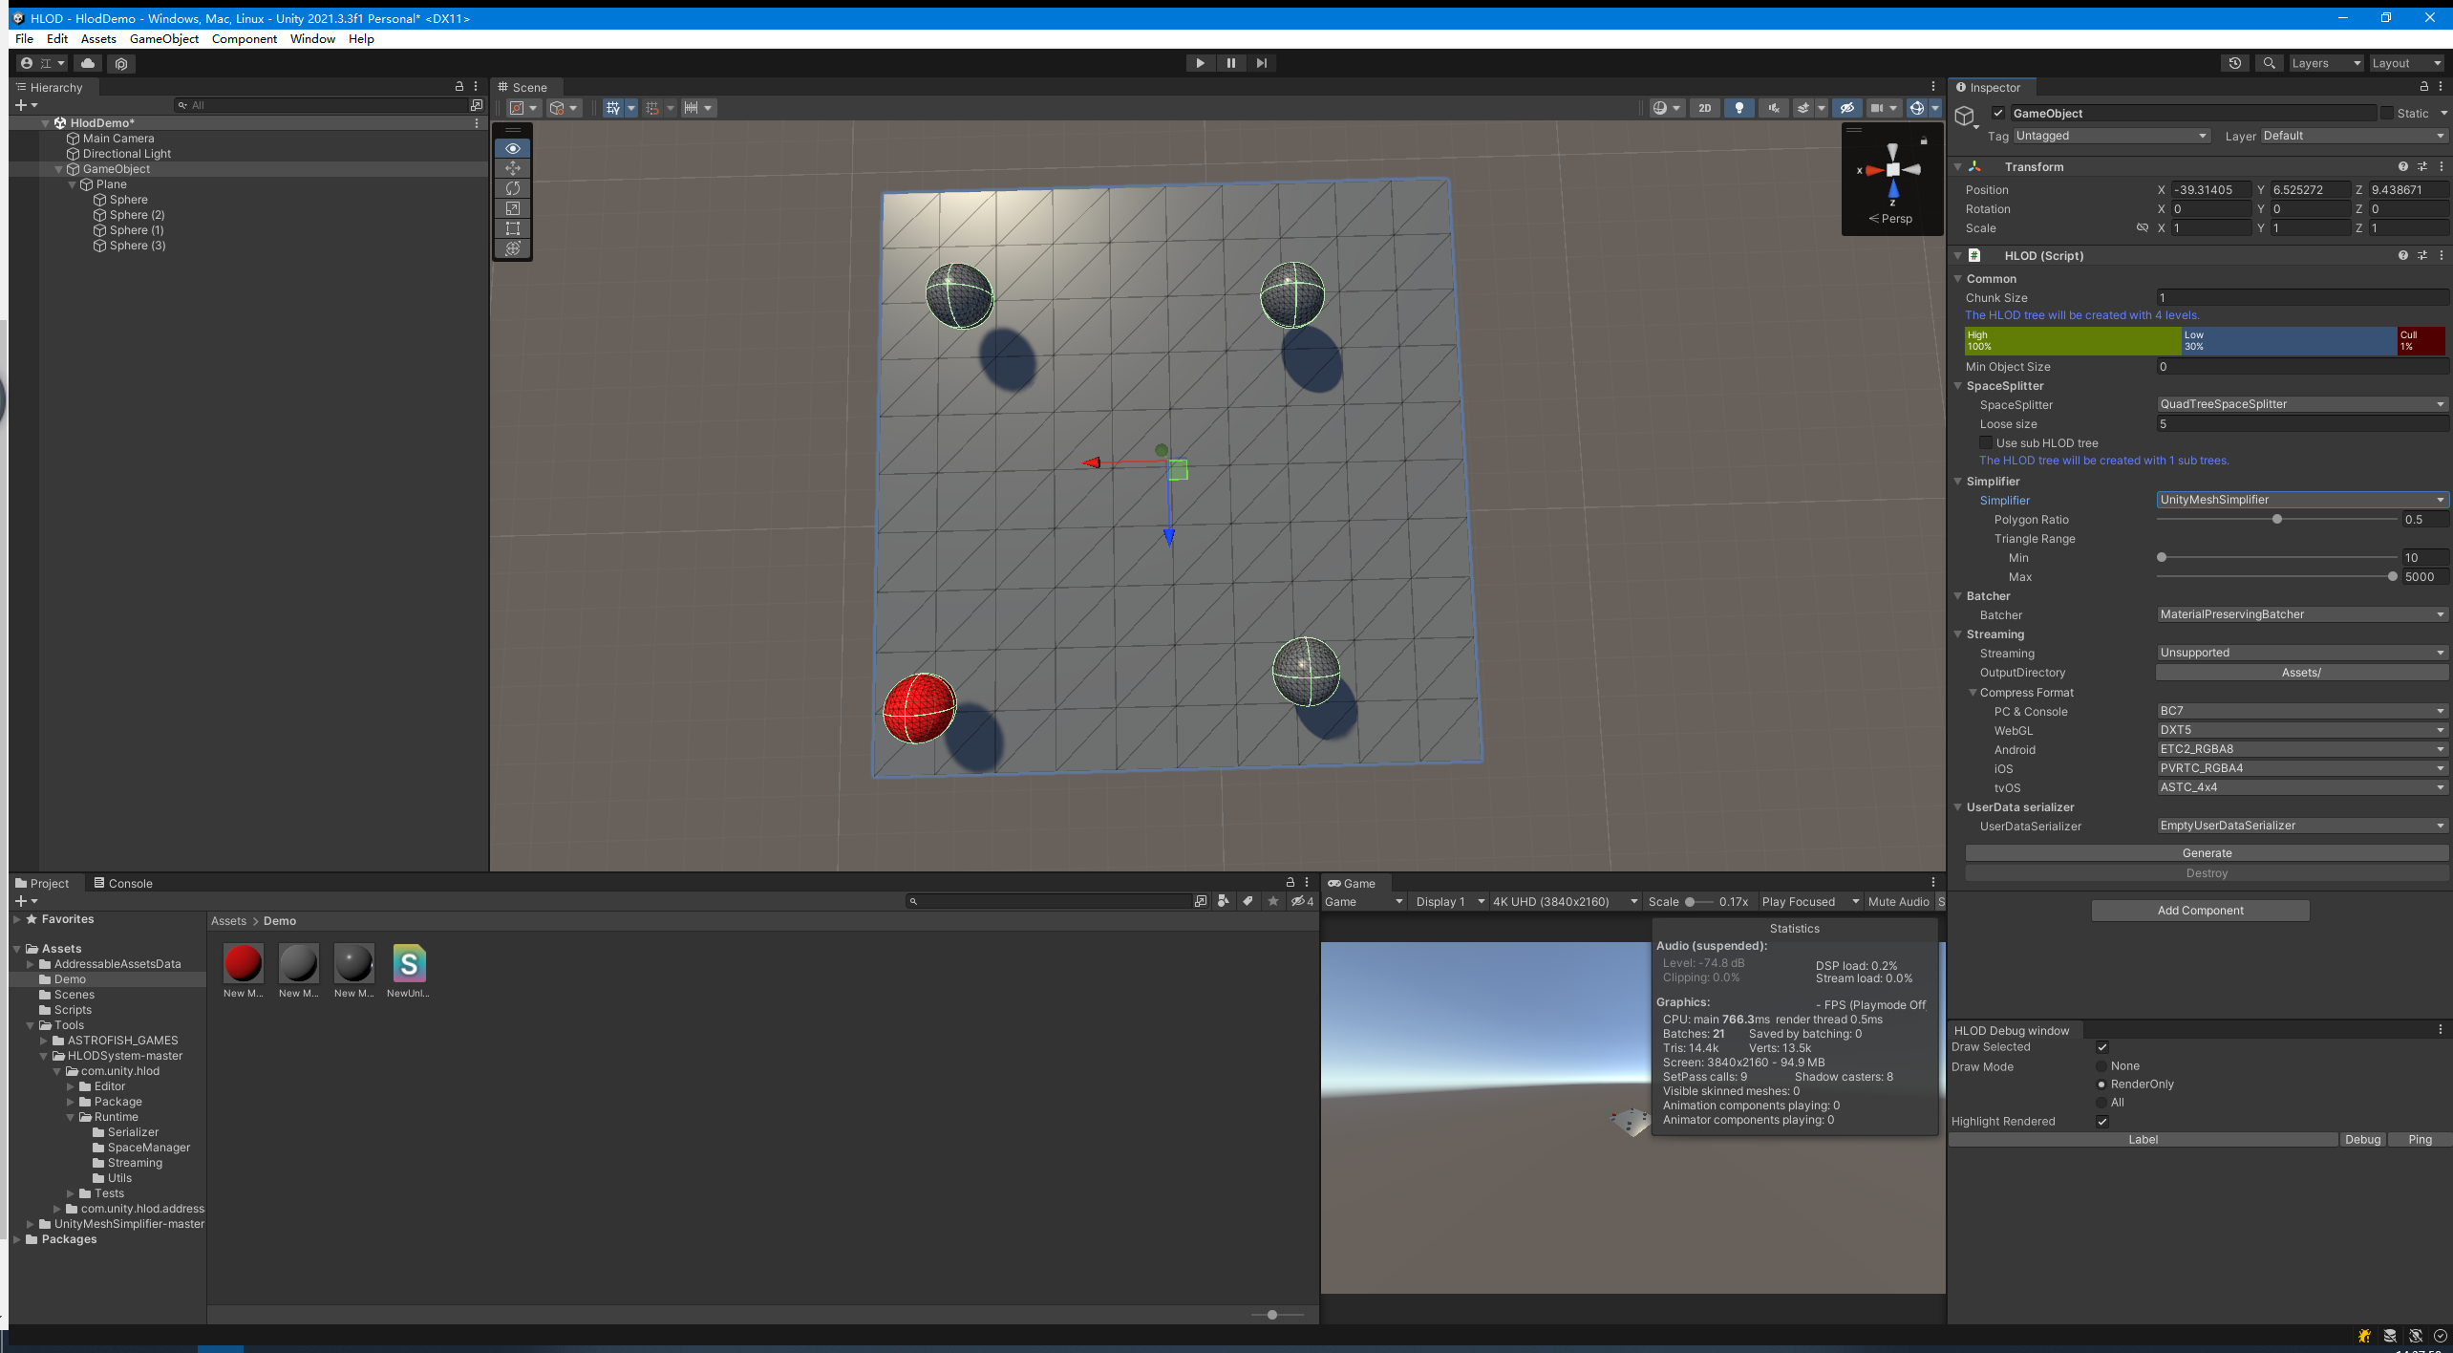Screen dimensions: 2453x1353
Task: Select the Rotate tool in scene overlay
Action: [x=513, y=188]
